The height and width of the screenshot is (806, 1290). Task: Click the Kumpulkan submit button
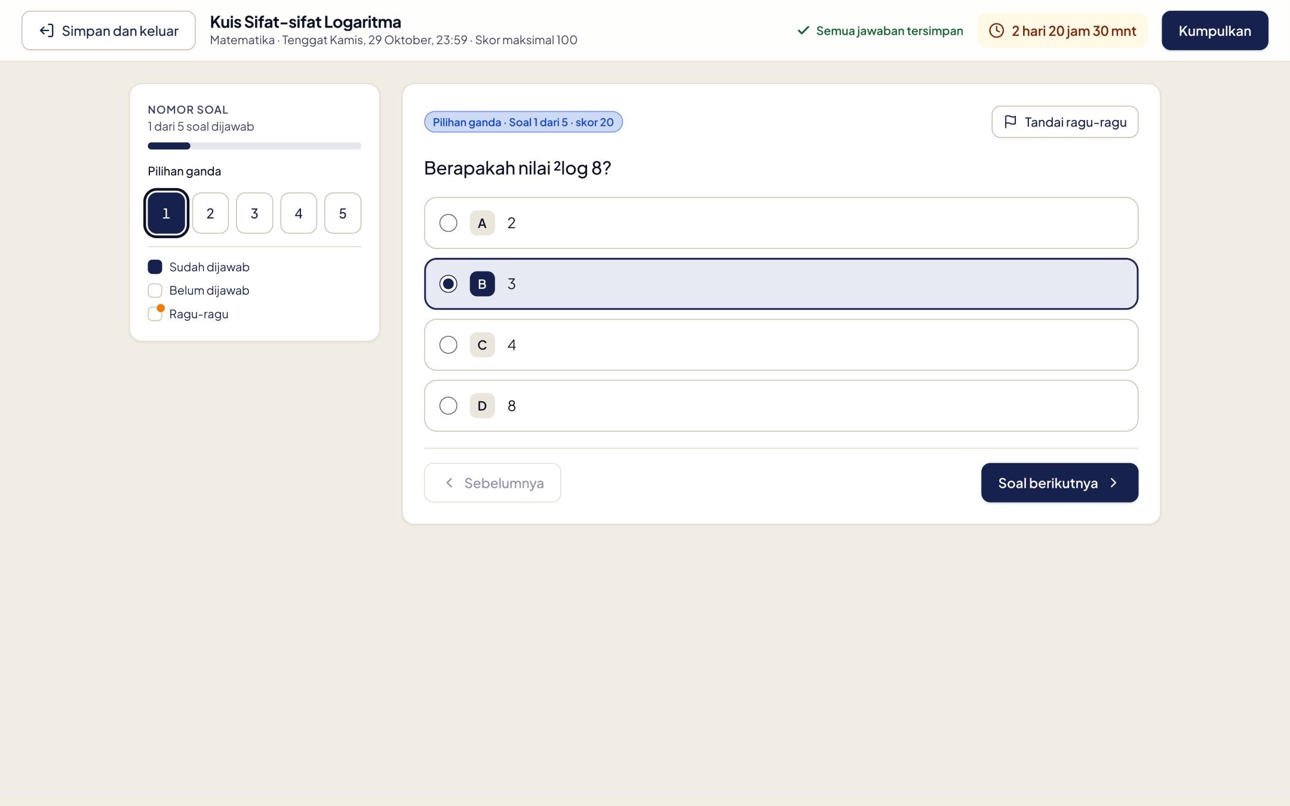tap(1215, 30)
